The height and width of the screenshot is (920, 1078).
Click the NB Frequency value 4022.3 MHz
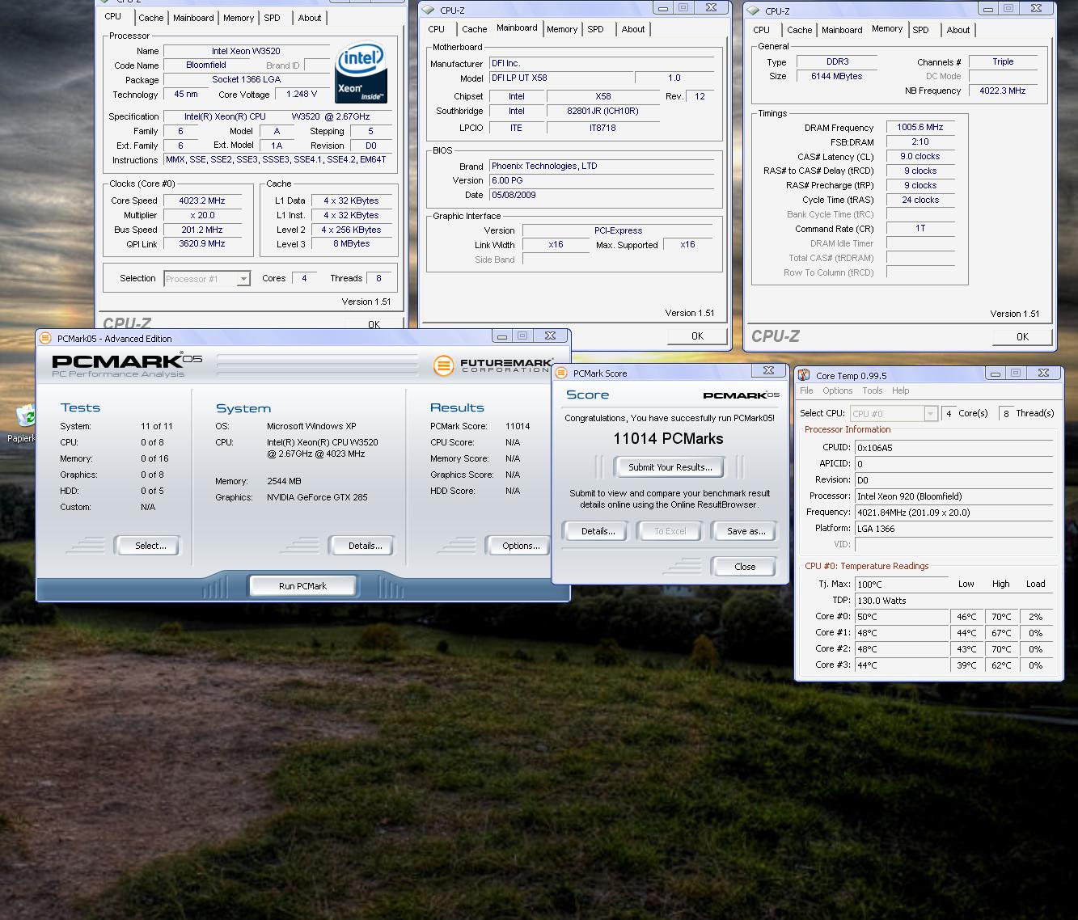click(1003, 91)
